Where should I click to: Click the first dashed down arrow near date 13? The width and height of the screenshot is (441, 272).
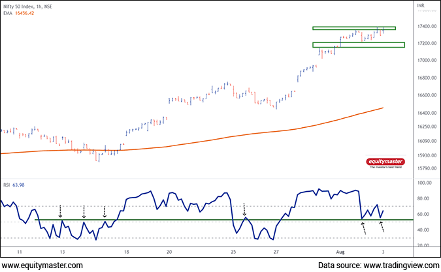[x=61, y=211]
